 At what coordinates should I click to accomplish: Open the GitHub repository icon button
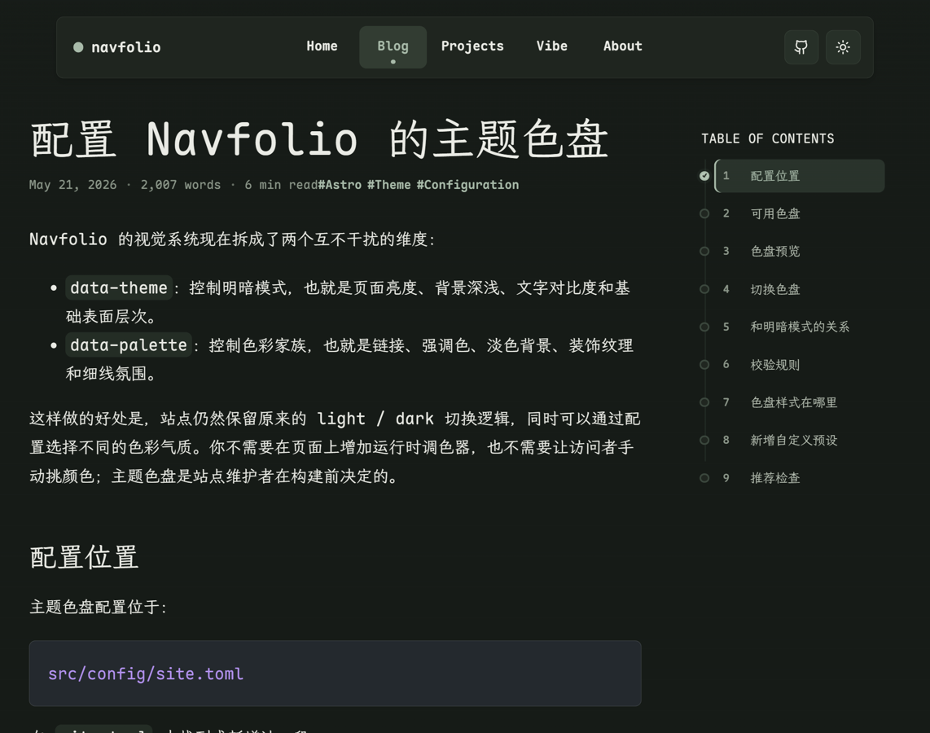click(801, 47)
